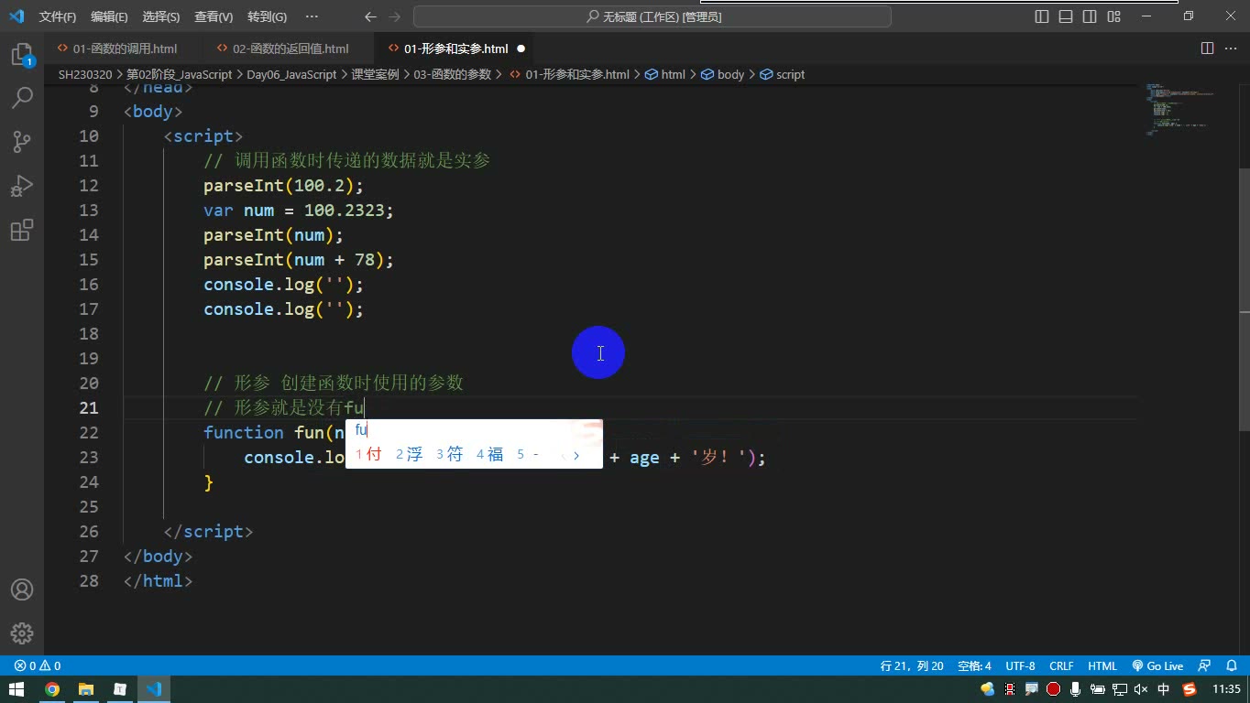Open the editor More Actions ellipsis
Viewport: 1250px width, 703px height.
tap(1231, 49)
